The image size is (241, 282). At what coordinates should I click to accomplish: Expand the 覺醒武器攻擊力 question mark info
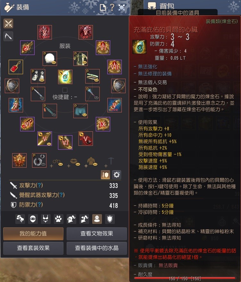[61, 195]
